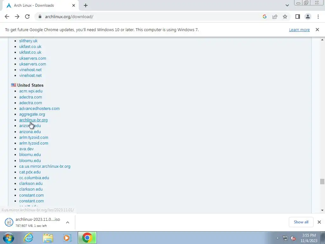Close the Arch Linux - Downloads tab
Image resolution: width=325 pixels, height=244 pixels.
[74, 5]
